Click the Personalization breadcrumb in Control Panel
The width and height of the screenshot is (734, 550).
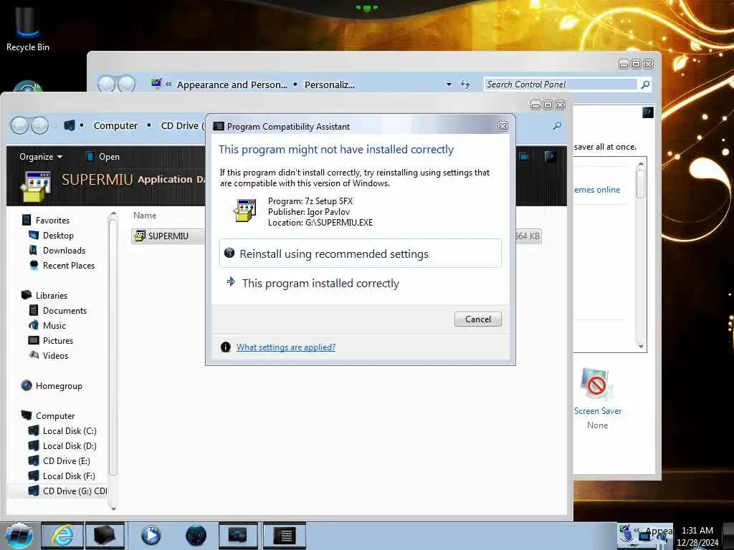(329, 85)
